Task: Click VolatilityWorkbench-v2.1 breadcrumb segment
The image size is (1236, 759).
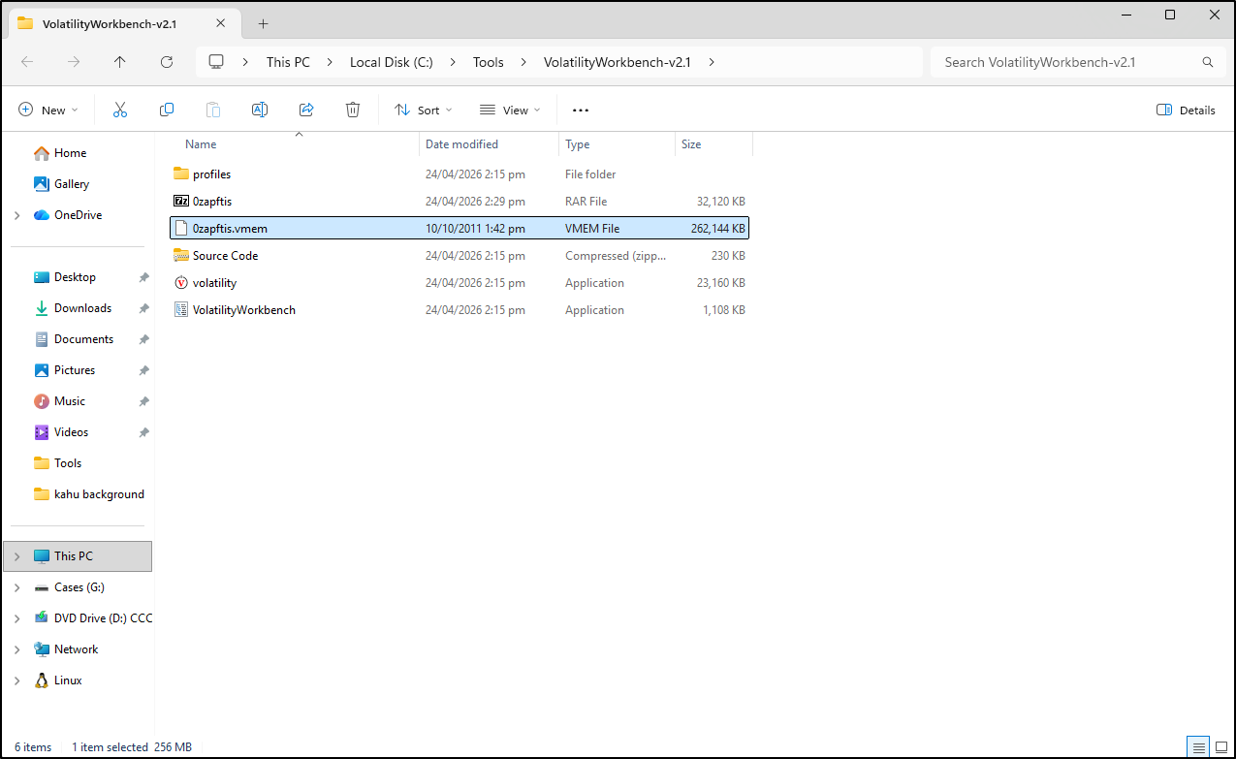Action: point(618,62)
